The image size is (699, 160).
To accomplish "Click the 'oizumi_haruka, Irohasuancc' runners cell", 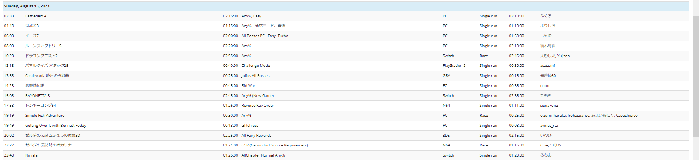I will coord(589,116).
